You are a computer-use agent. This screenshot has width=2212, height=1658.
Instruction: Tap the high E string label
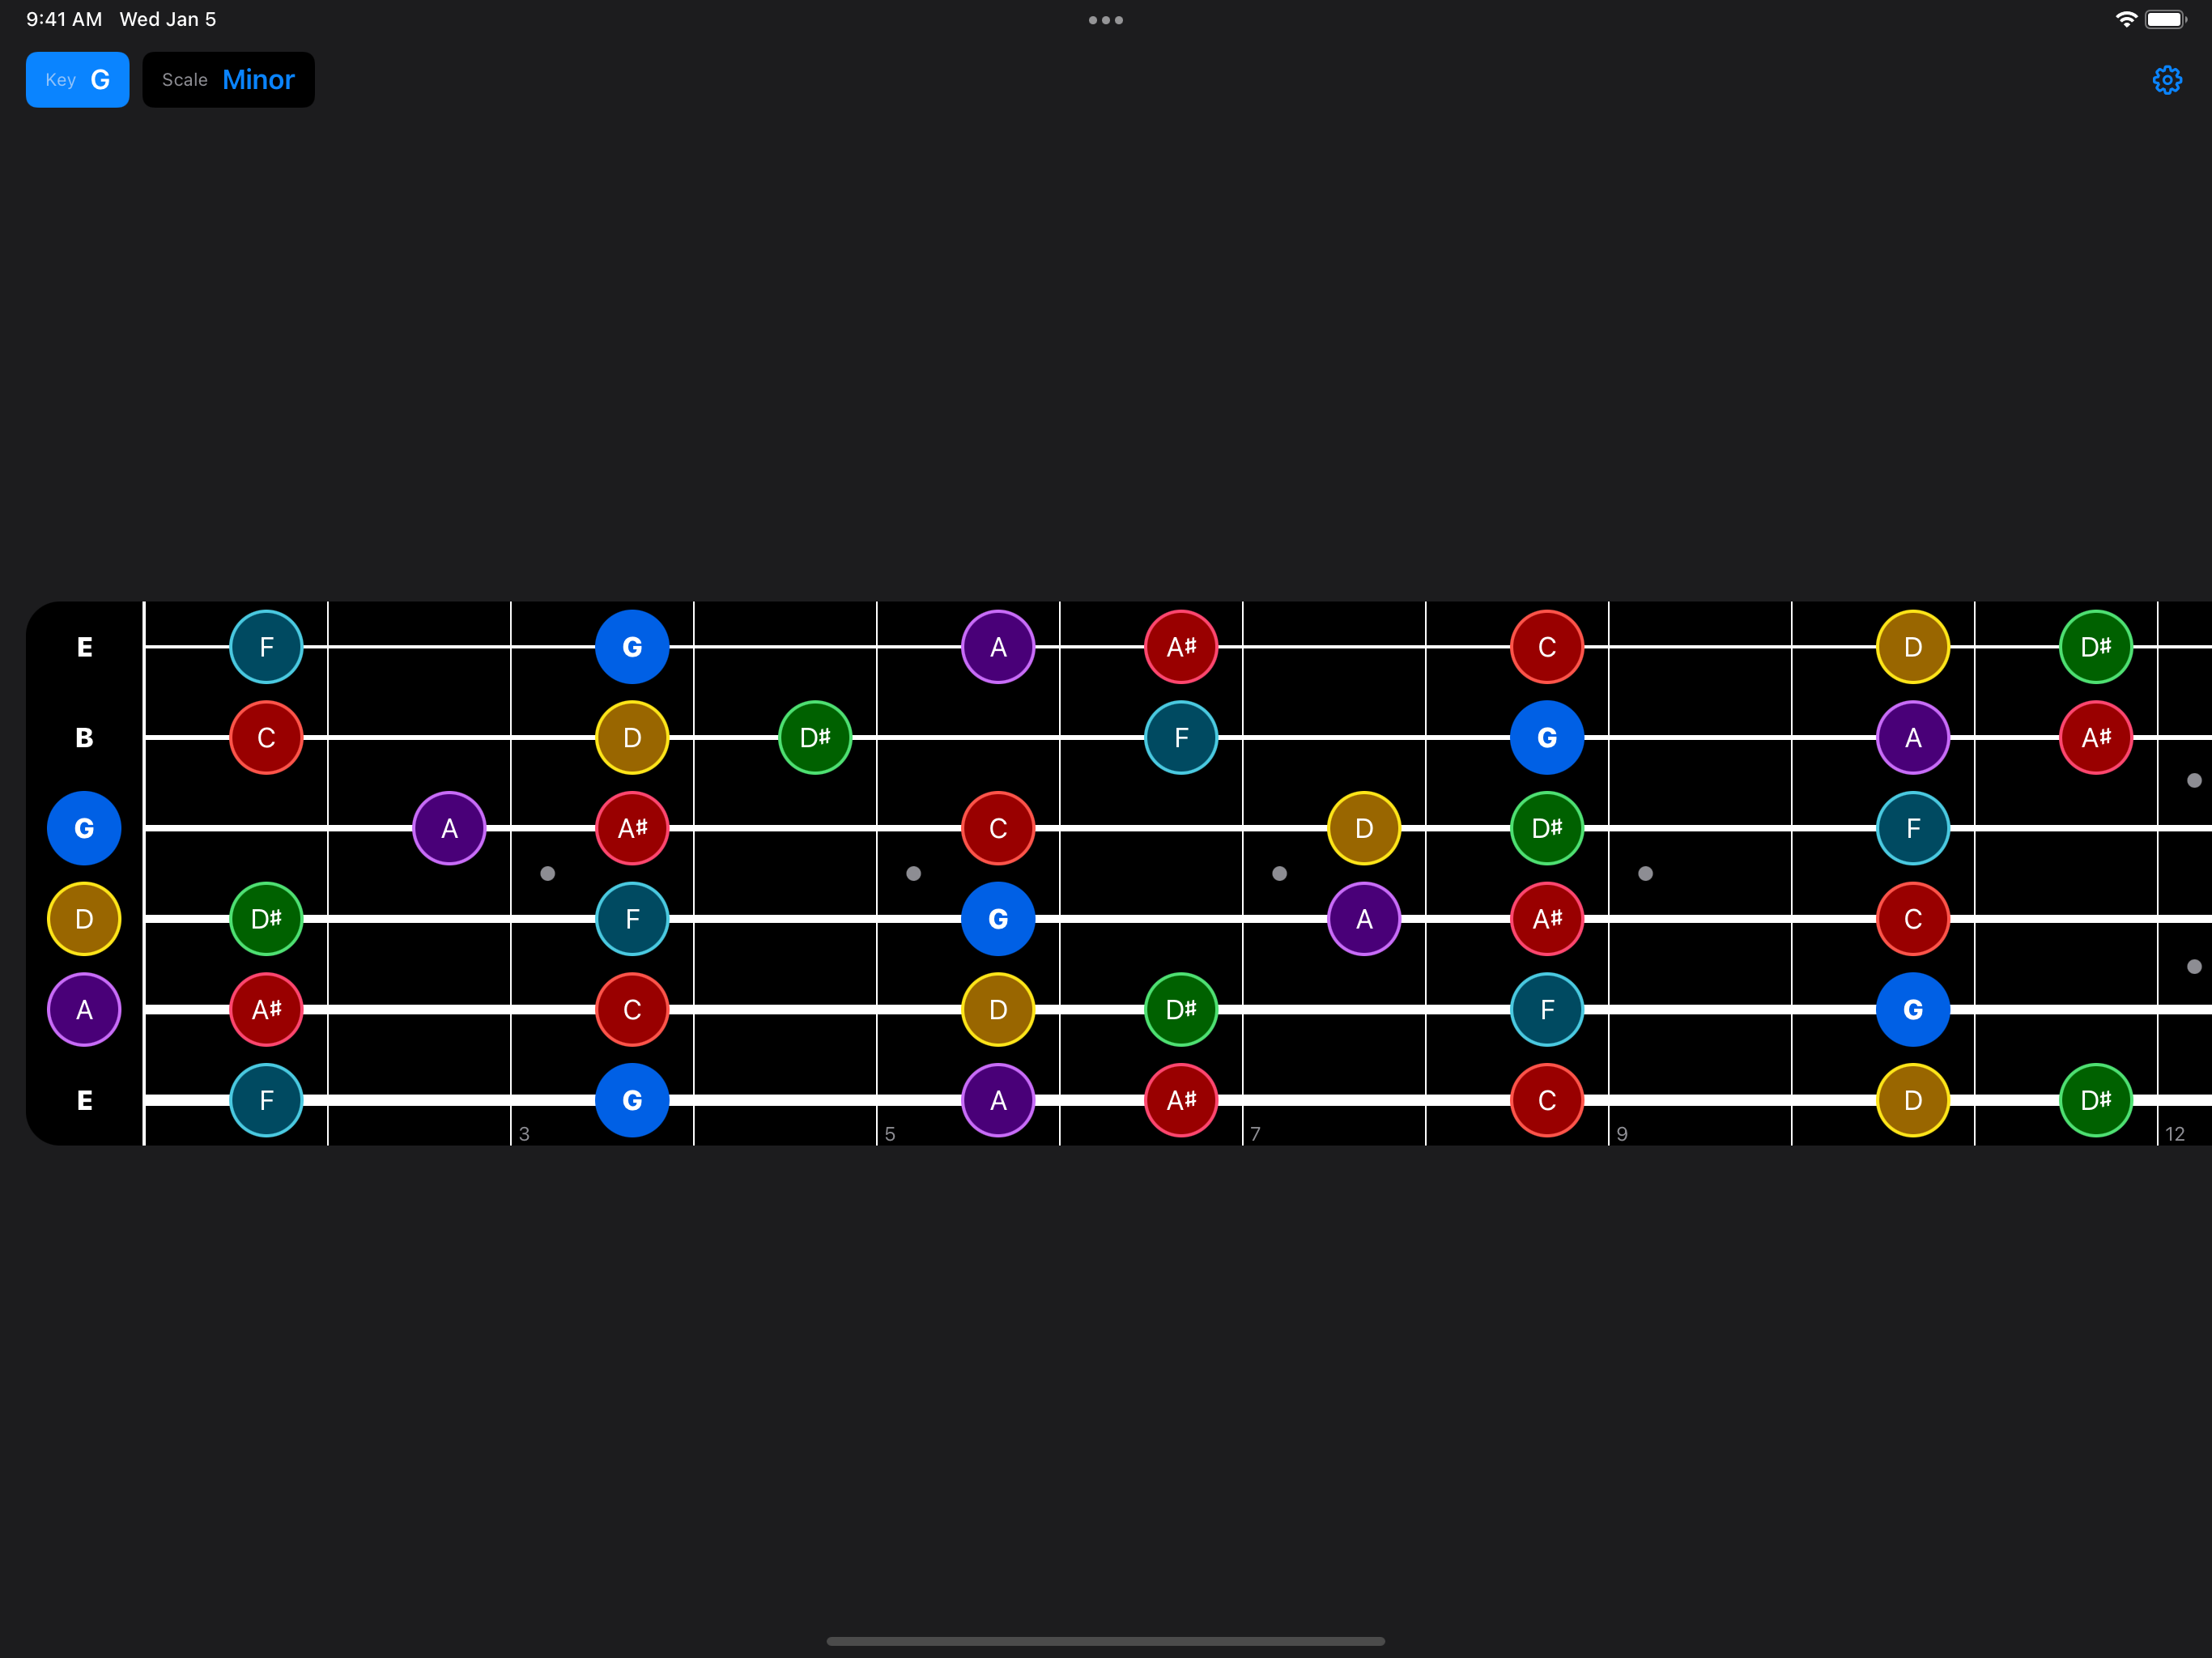tap(84, 647)
